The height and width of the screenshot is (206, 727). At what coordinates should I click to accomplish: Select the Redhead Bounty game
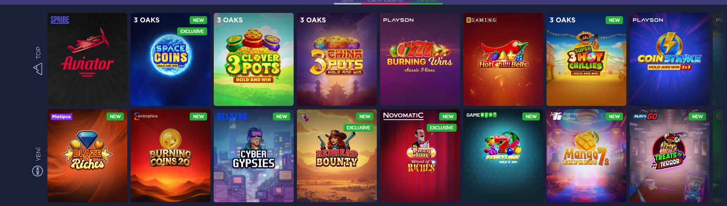click(337, 156)
